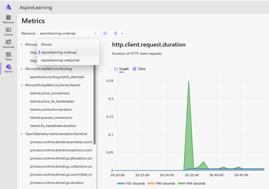Select aspnetcore.routing.match_attempts metric
The width and height of the screenshot is (269, 189).
(57, 77)
